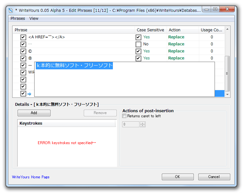Image resolution: width=244 pixels, height=194 pixels.
Task: Click Replace action in ellipsis row
Action: click(x=176, y=44)
